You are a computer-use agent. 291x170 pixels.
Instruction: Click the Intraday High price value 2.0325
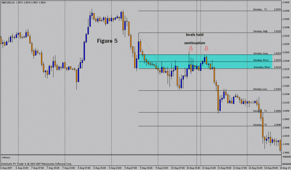pyautogui.click(x=277, y=31)
